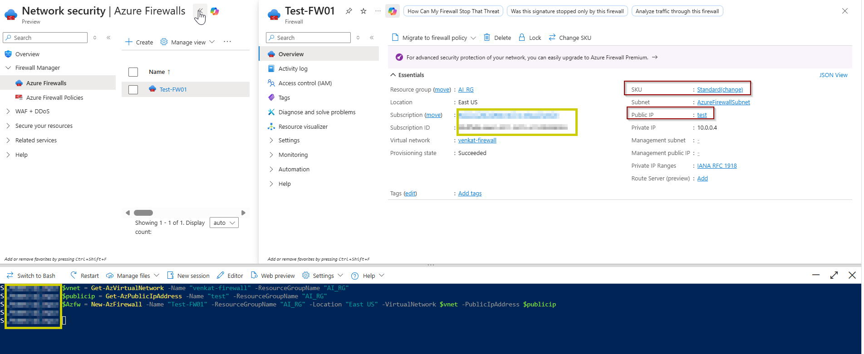Open IANA RFC 1918 ranges link
Viewport: 864px width, 354px height.
(x=717, y=166)
